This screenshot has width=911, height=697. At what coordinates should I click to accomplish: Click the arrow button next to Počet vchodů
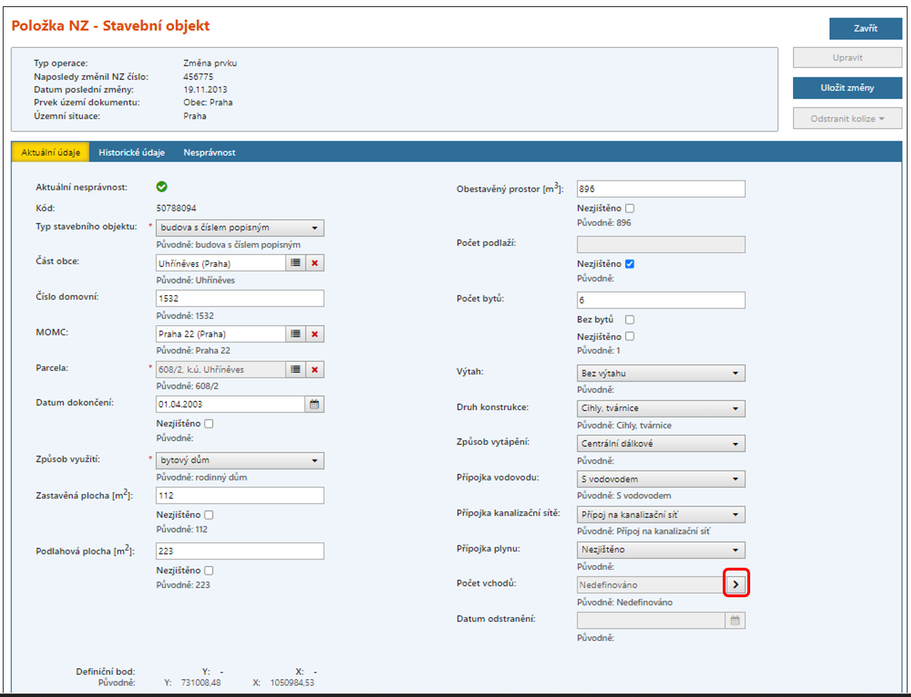(x=735, y=584)
